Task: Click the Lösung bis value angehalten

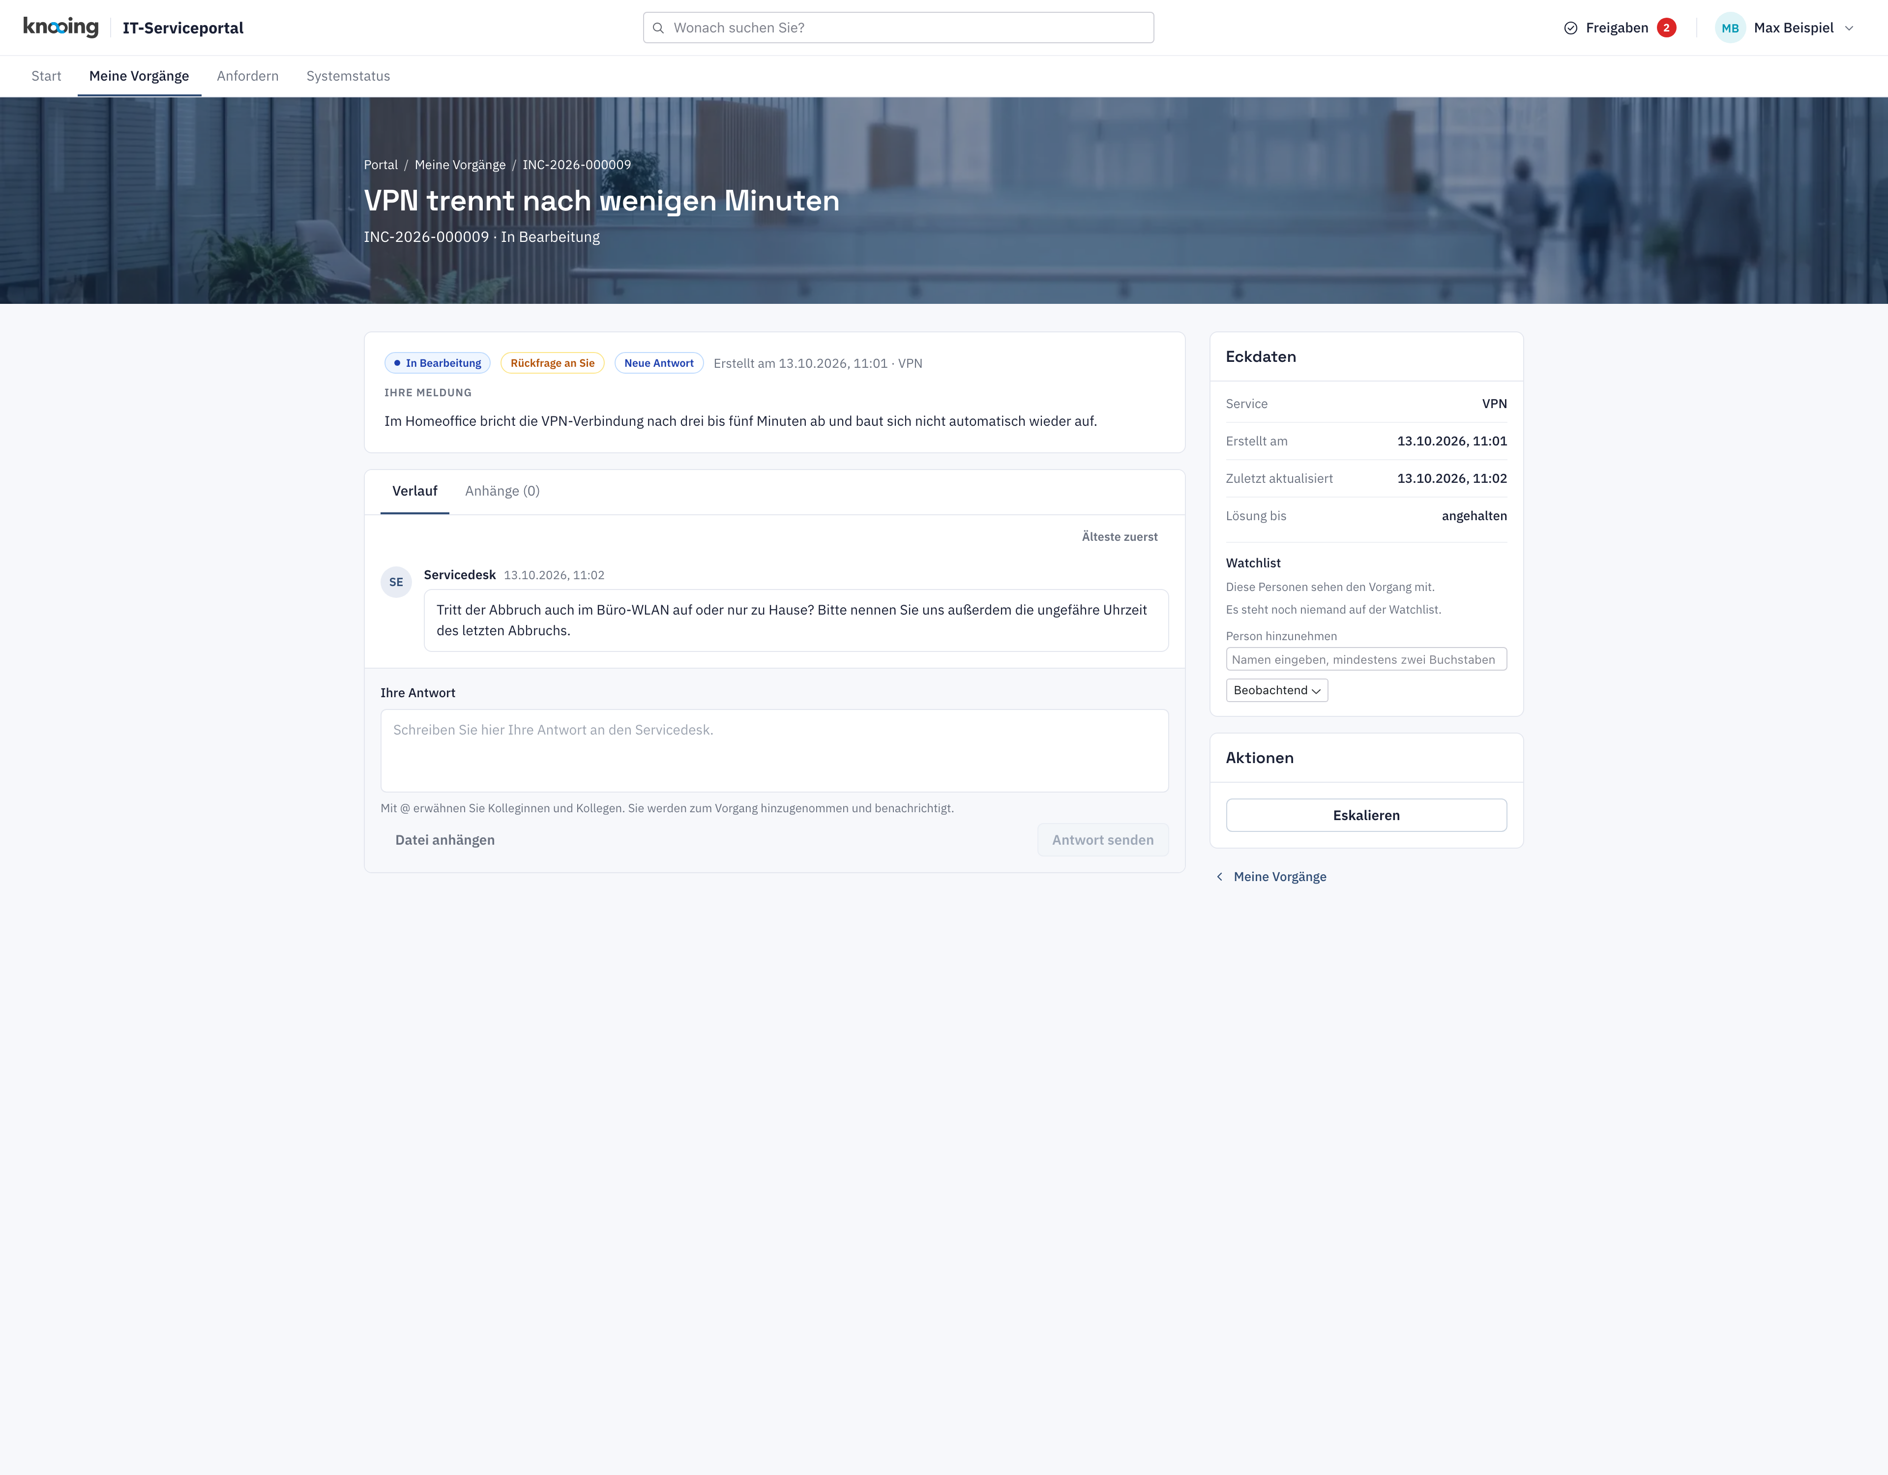Action: coord(1474,516)
